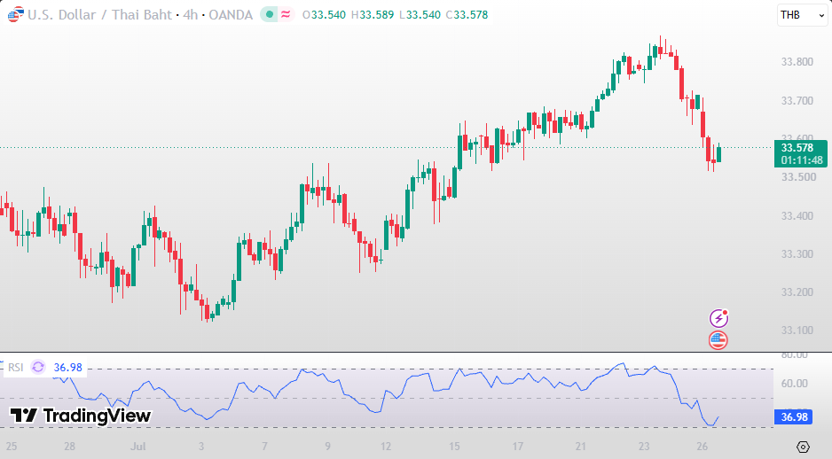Click the green market open status dot
Image resolution: width=832 pixels, height=459 pixels.
pos(270,15)
